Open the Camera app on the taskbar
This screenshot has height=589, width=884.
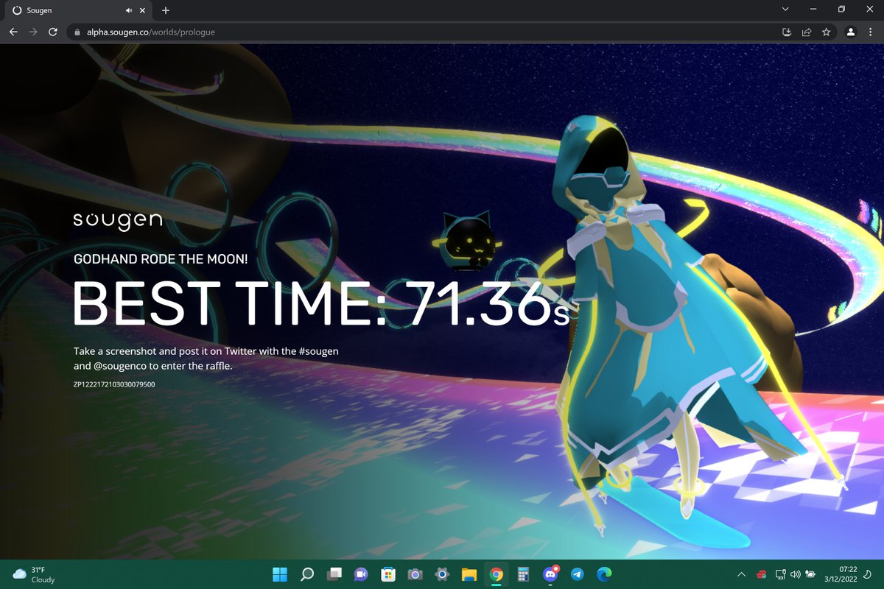coord(415,574)
